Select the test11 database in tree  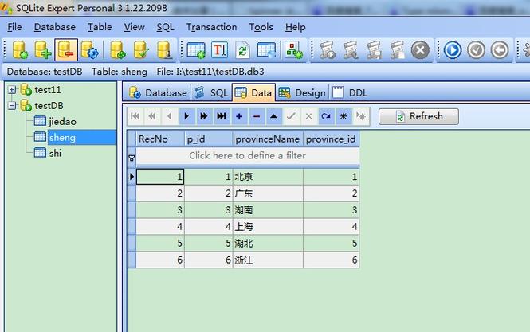click(x=48, y=90)
